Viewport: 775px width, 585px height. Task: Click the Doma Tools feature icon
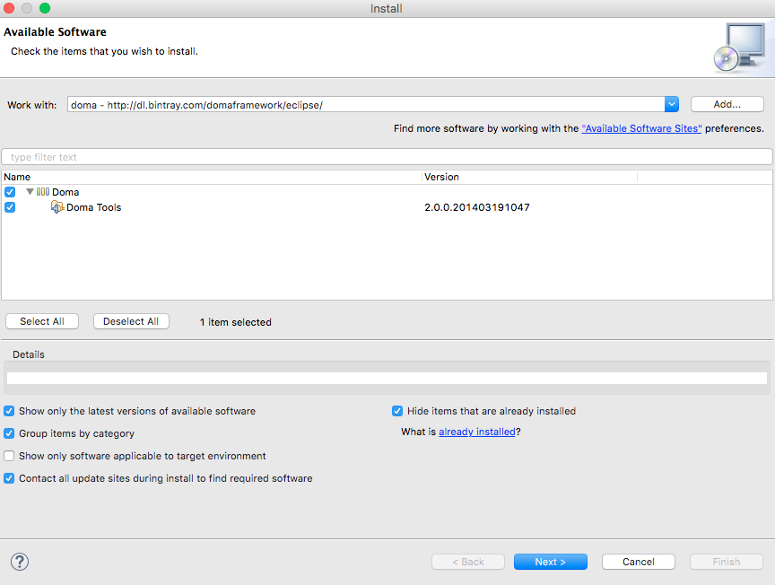click(57, 207)
